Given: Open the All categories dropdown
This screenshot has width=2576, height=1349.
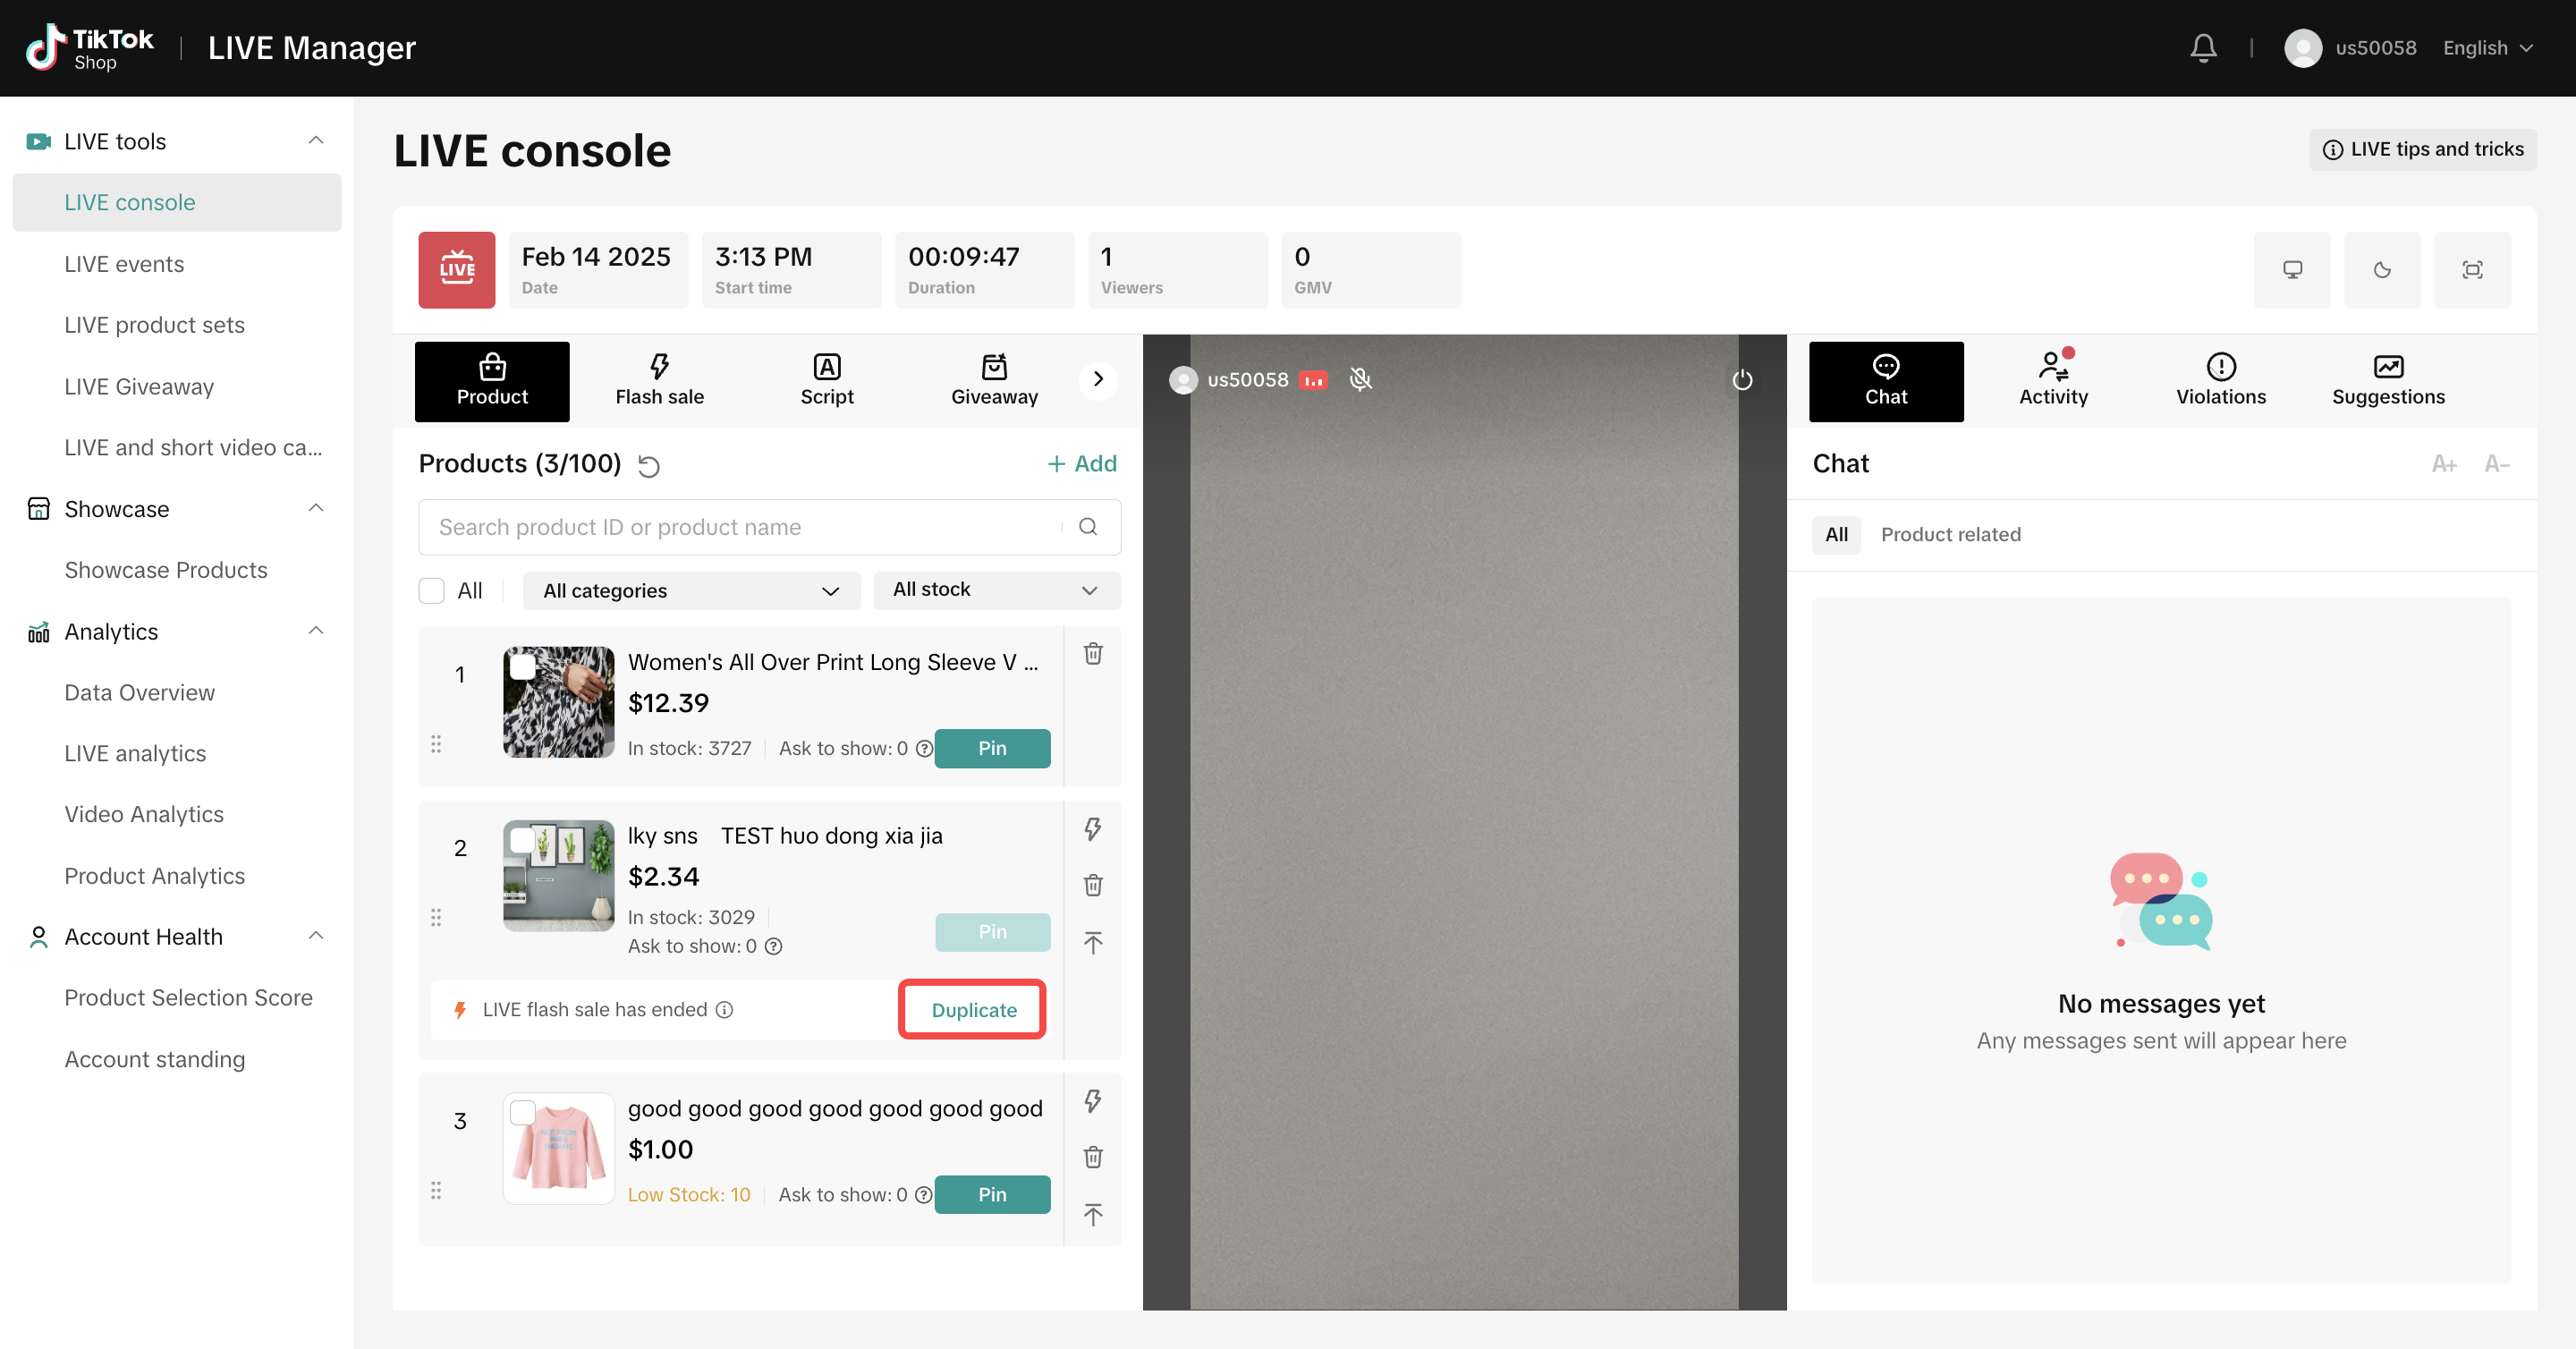Looking at the screenshot, I should point(690,591).
